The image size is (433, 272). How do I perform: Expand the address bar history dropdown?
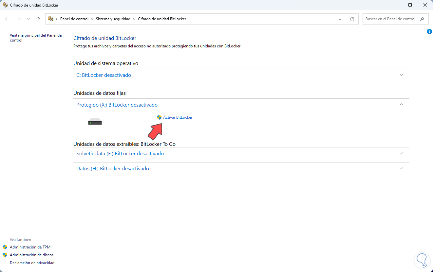[340, 19]
